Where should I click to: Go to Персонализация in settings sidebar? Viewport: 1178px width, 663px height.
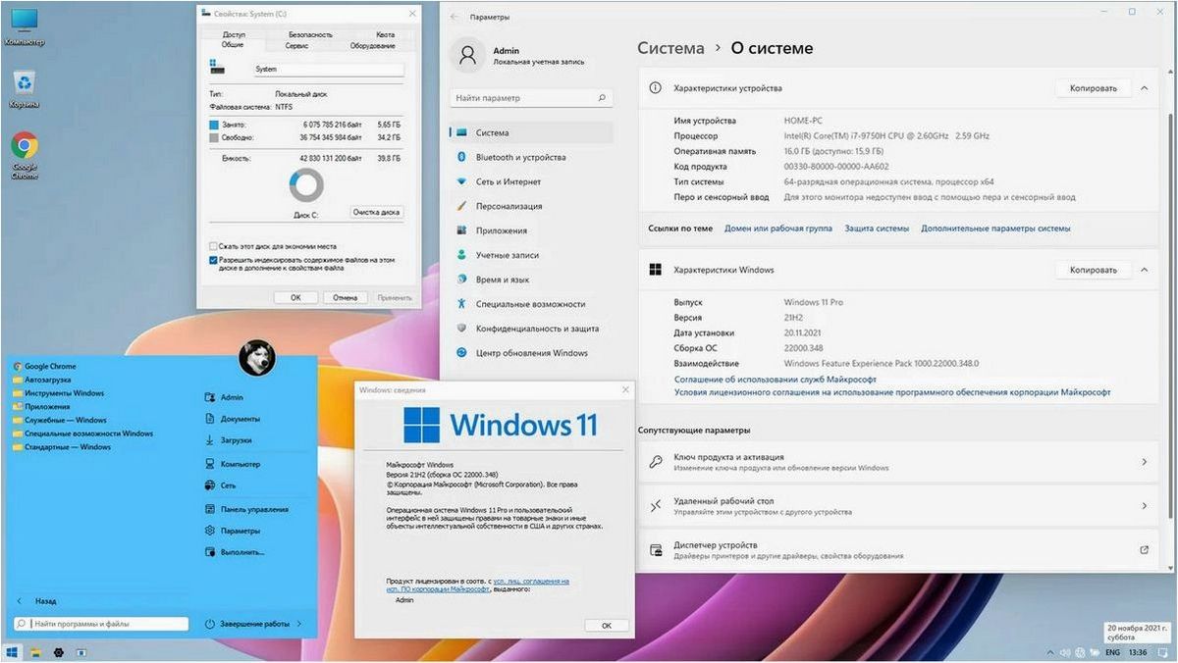pyautogui.click(x=532, y=206)
